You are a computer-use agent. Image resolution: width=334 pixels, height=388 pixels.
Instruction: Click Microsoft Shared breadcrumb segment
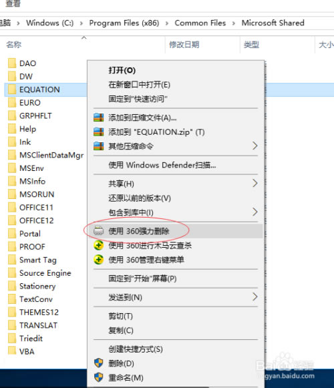pyautogui.click(x=273, y=23)
